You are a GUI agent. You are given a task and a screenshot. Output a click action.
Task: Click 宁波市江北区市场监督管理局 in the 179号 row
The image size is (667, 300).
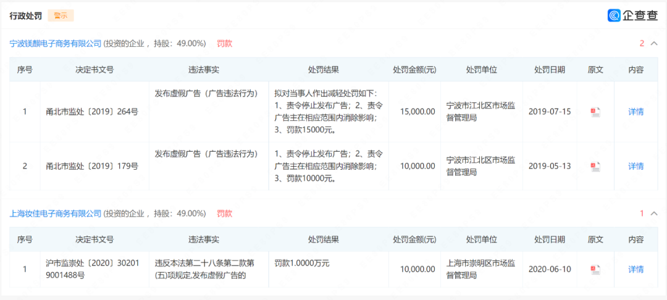coord(480,166)
